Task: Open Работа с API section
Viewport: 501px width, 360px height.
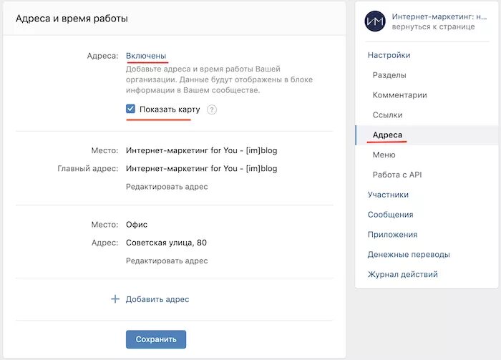Action: [397, 175]
